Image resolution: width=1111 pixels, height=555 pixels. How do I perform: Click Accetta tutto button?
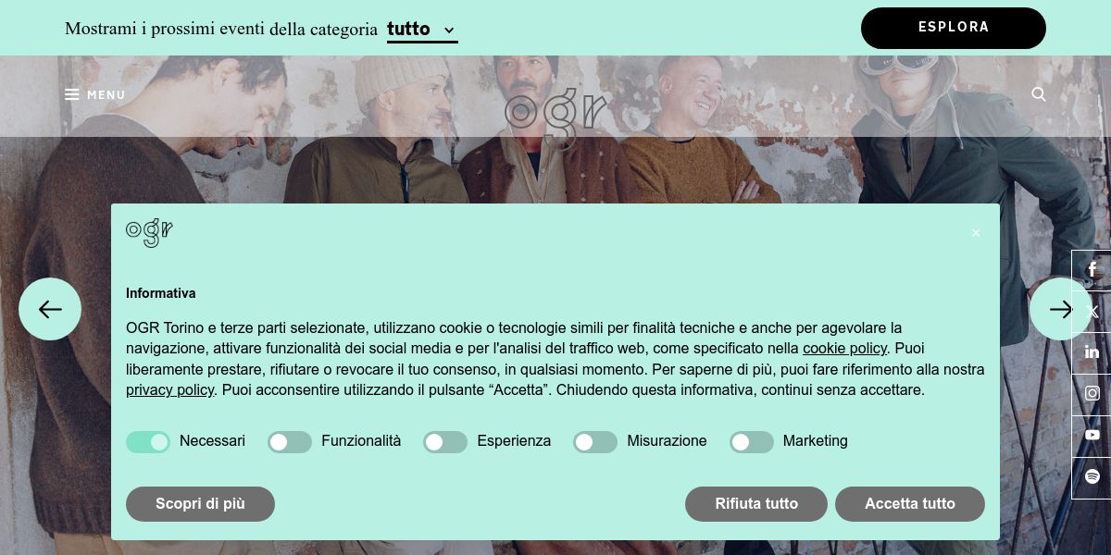910,504
